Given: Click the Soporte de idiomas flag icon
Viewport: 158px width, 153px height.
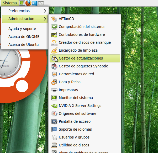Looking at the screenshot, I should 54,129.
